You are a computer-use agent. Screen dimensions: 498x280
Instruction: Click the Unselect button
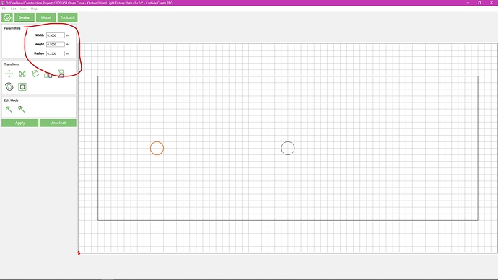[x=58, y=123]
